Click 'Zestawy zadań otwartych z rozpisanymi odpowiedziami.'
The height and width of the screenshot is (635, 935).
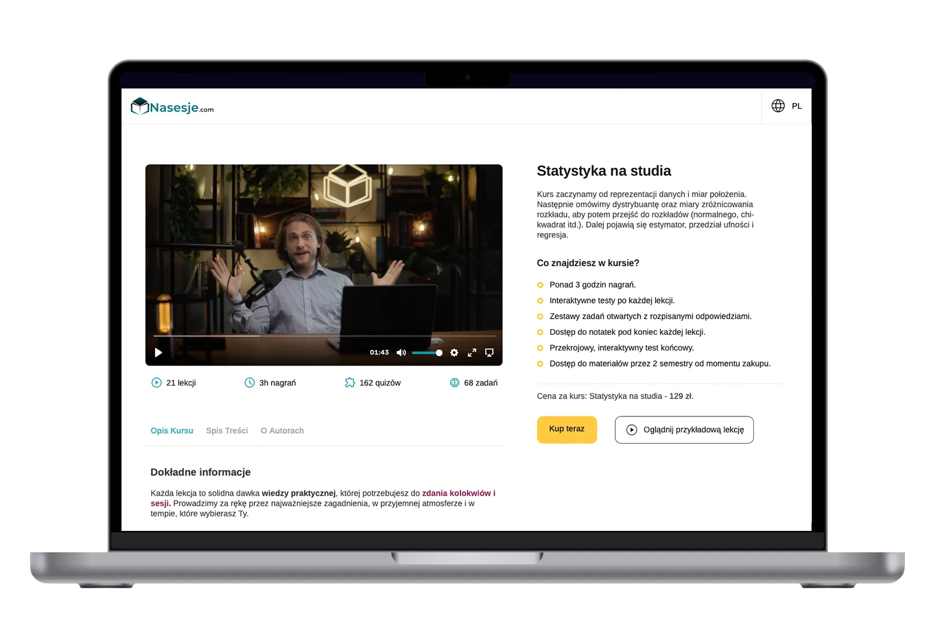[x=650, y=316]
